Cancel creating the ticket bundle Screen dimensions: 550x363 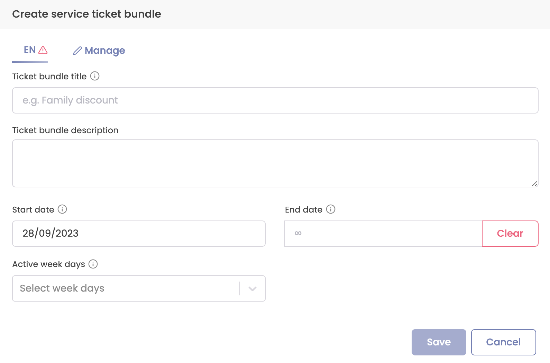503,342
